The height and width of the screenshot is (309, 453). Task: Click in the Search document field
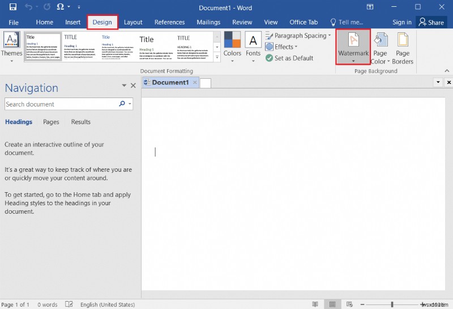(59, 104)
